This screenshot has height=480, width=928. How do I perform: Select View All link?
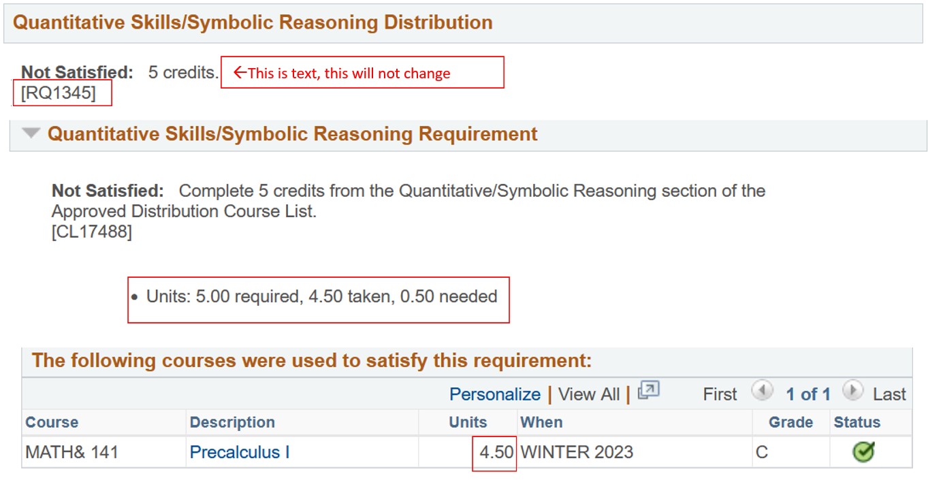tap(589, 394)
